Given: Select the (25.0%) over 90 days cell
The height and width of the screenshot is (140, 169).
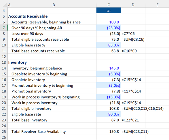Looking at the screenshot, I should (109, 28).
